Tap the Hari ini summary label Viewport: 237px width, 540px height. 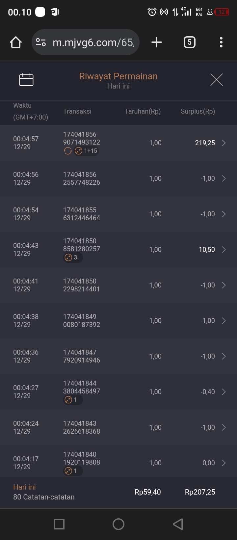[x=24, y=487]
